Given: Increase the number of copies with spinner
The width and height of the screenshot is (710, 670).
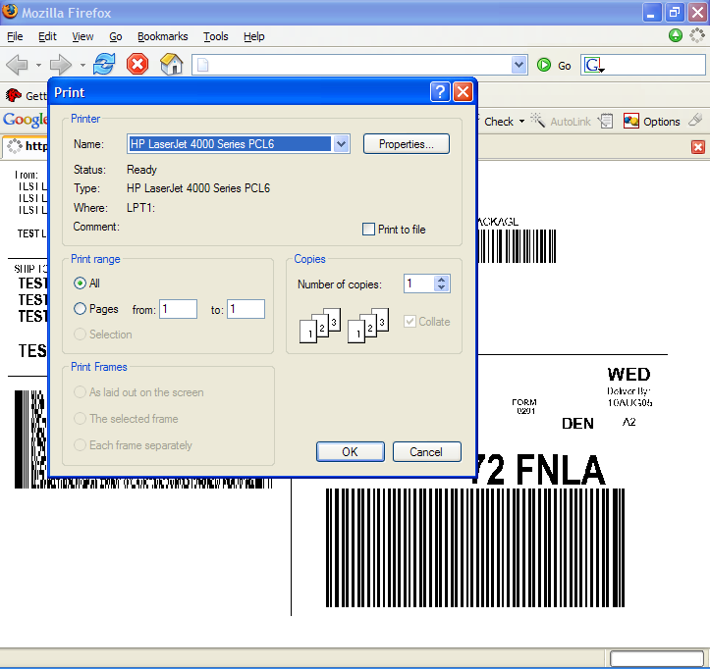Looking at the screenshot, I should pyautogui.click(x=442, y=280).
